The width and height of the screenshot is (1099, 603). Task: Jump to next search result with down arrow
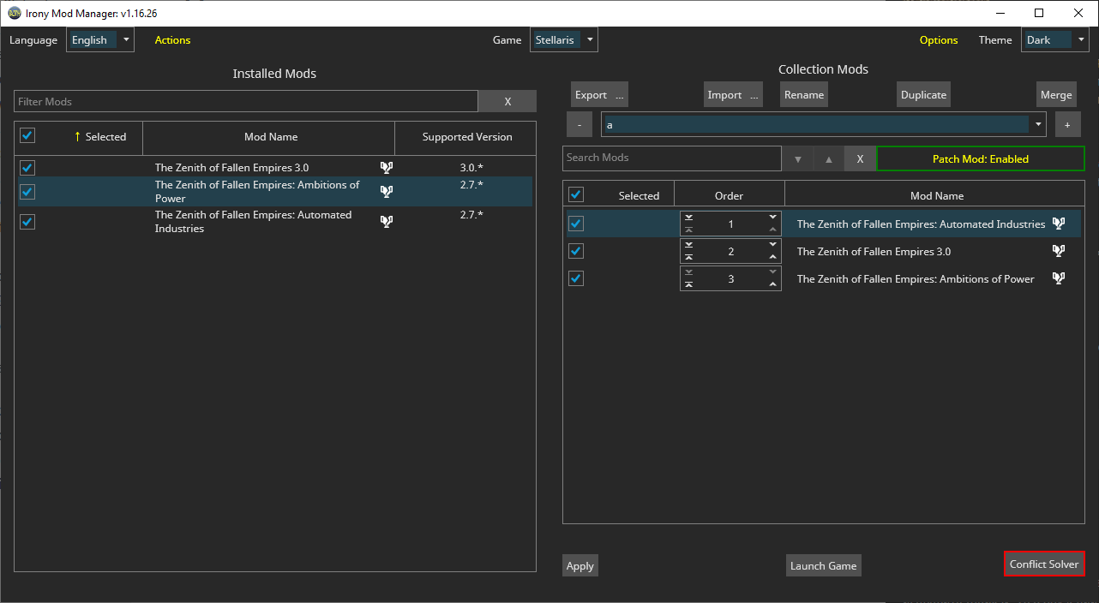coord(797,158)
